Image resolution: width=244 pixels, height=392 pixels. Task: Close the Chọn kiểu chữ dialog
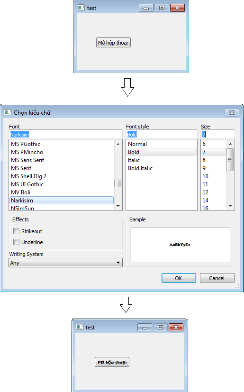coord(232,112)
